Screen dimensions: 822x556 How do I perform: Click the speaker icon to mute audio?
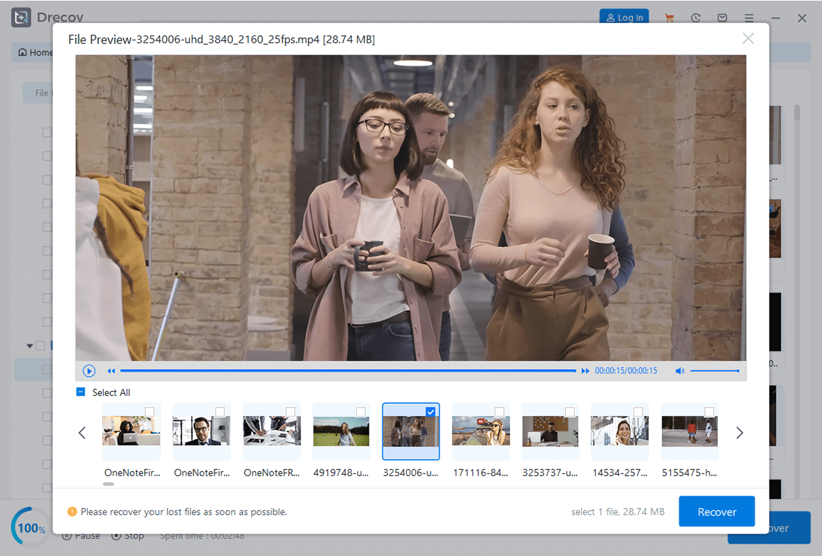click(680, 371)
